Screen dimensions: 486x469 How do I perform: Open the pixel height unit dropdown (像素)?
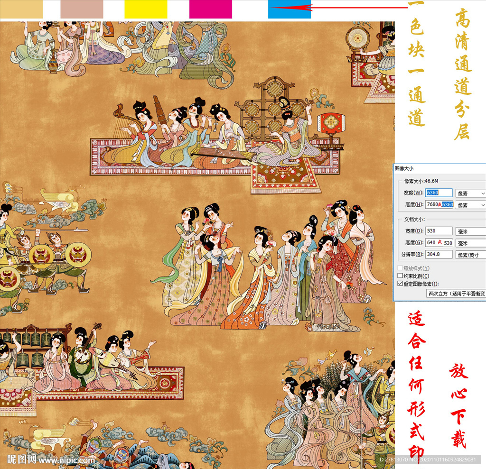pyautogui.click(x=470, y=205)
